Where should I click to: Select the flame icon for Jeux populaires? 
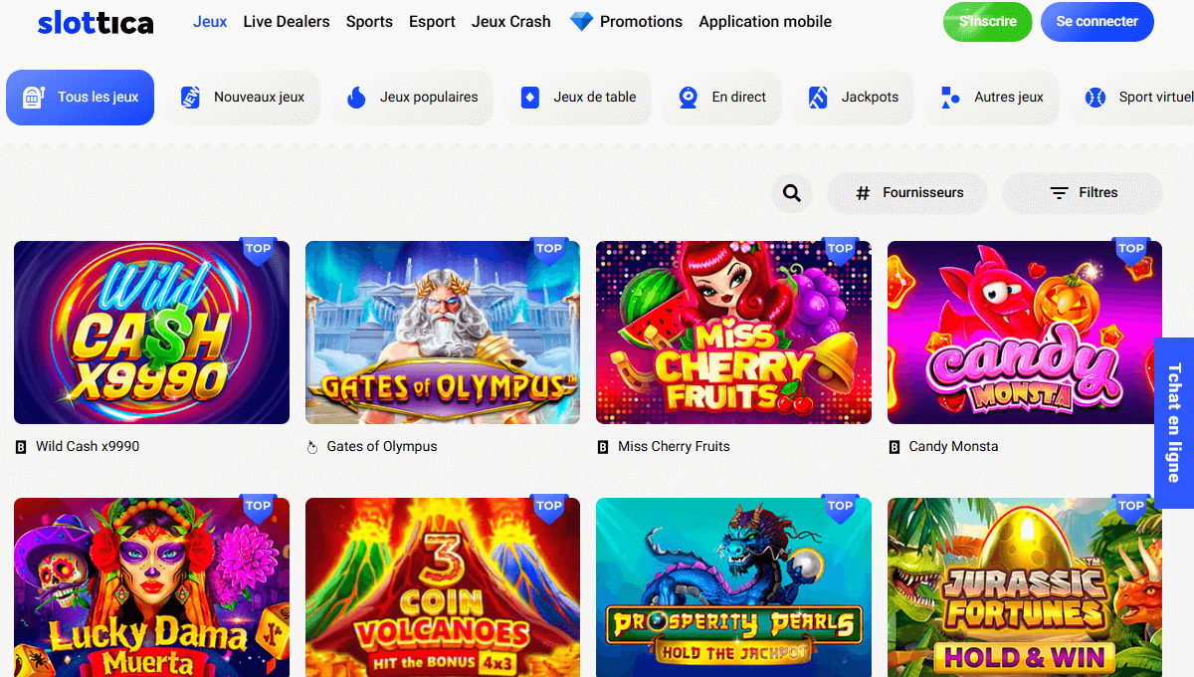356,98
